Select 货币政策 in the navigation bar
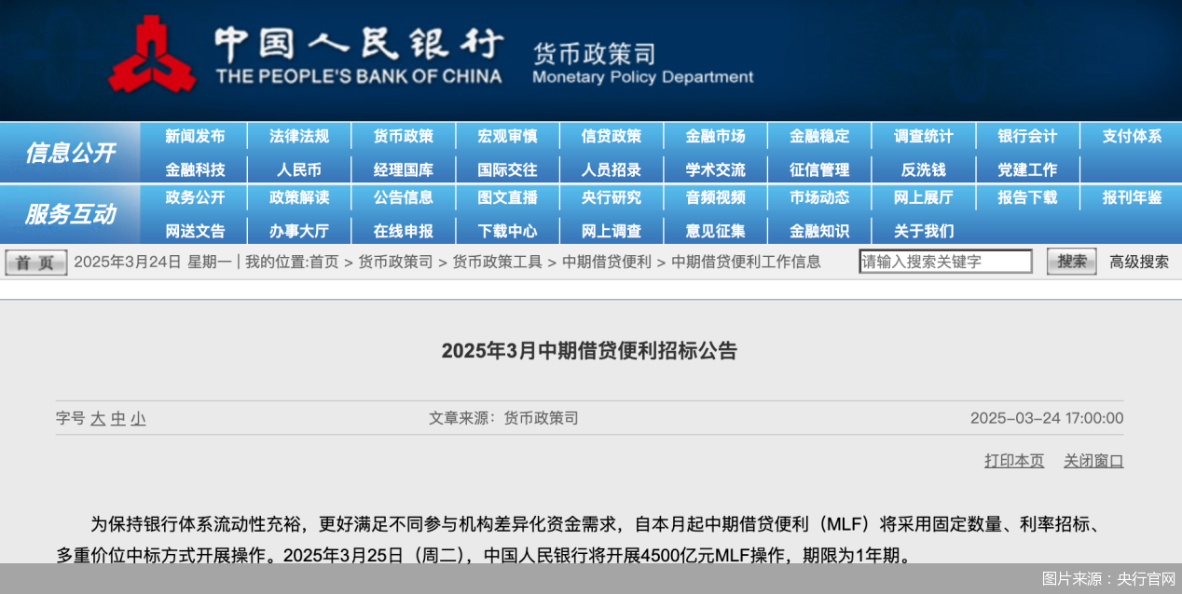Image resolution: width=1182 pixels, height=594 pixels. coord(404,136)
